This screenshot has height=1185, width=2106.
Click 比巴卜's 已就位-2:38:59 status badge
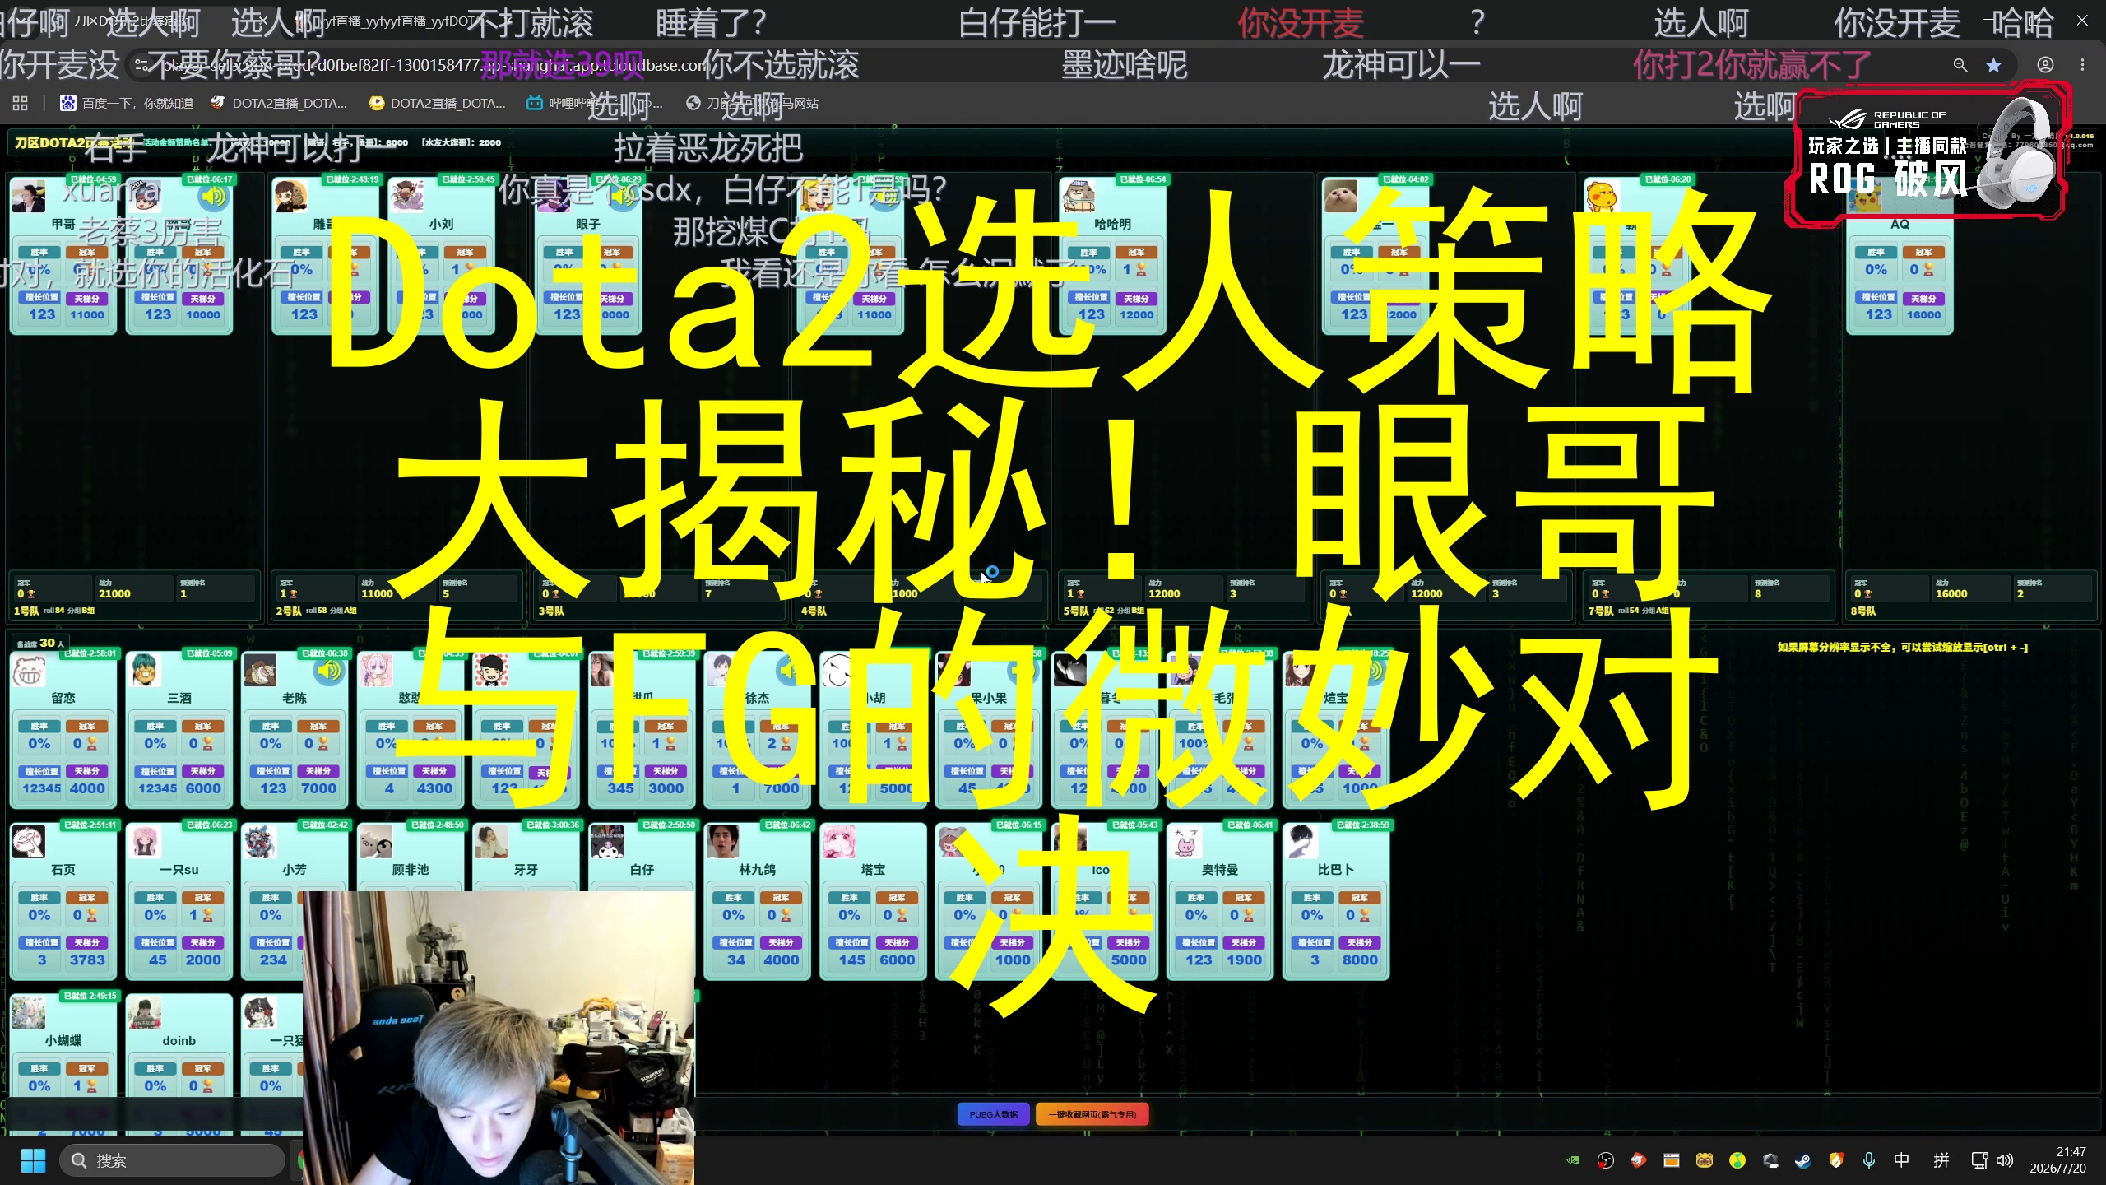1362,825
